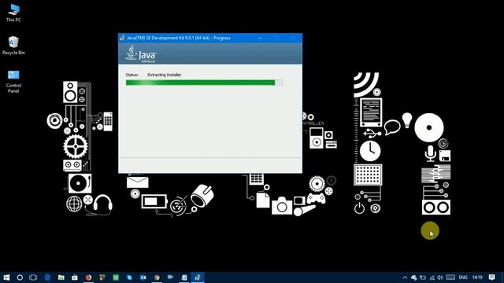Click the video camera app in taskbar

click(x=171, y=277)
